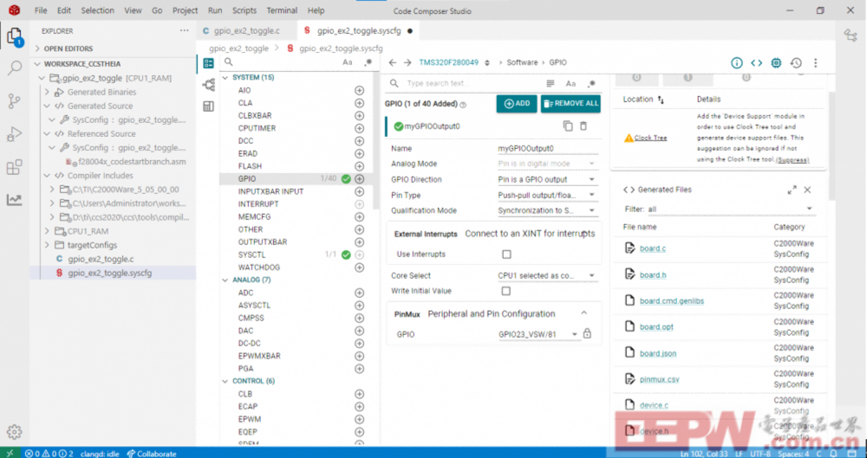Toggle regex in GPIO settings search
The image size is (867, 458).
click(591, 83)
